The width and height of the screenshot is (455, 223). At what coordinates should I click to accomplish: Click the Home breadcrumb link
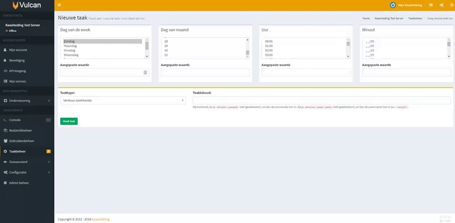point(366,18)
